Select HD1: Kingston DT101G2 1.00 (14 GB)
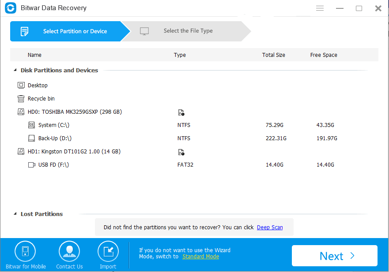 [74, 151]
